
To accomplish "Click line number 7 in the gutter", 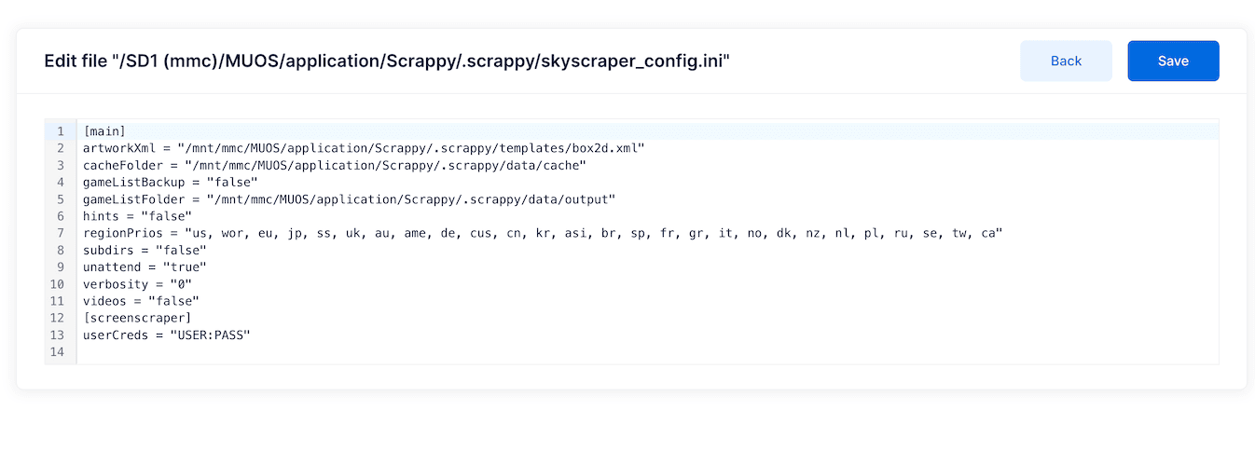I will tap(61, 233).
